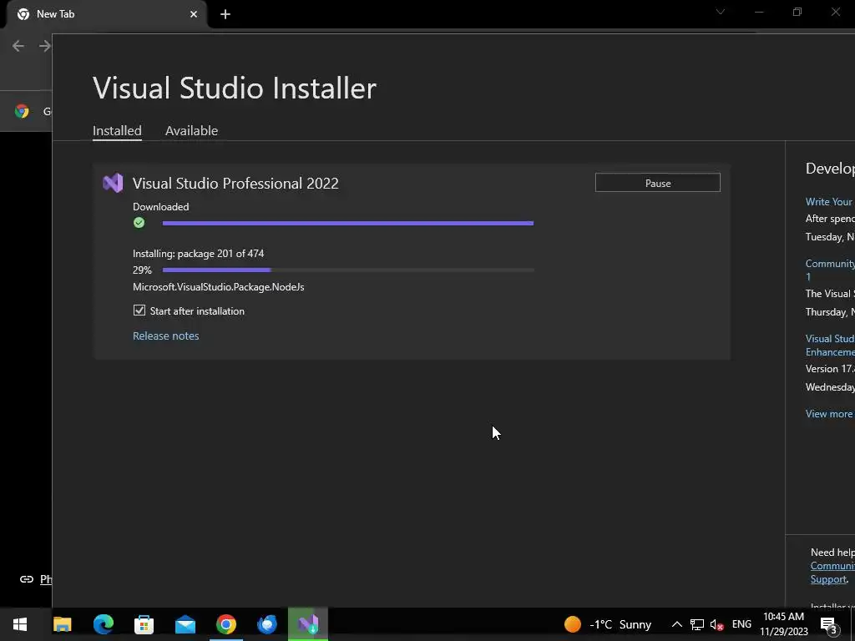
Task: Click the muted volume tray icon
Action: (716, 624)
